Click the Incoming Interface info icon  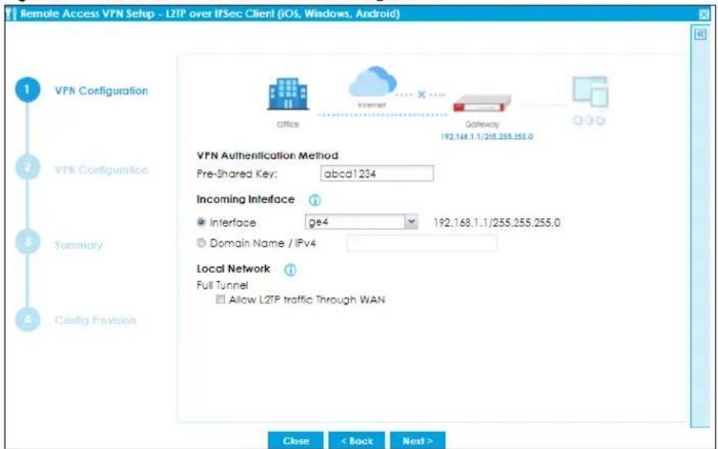(x=314, y=200)
